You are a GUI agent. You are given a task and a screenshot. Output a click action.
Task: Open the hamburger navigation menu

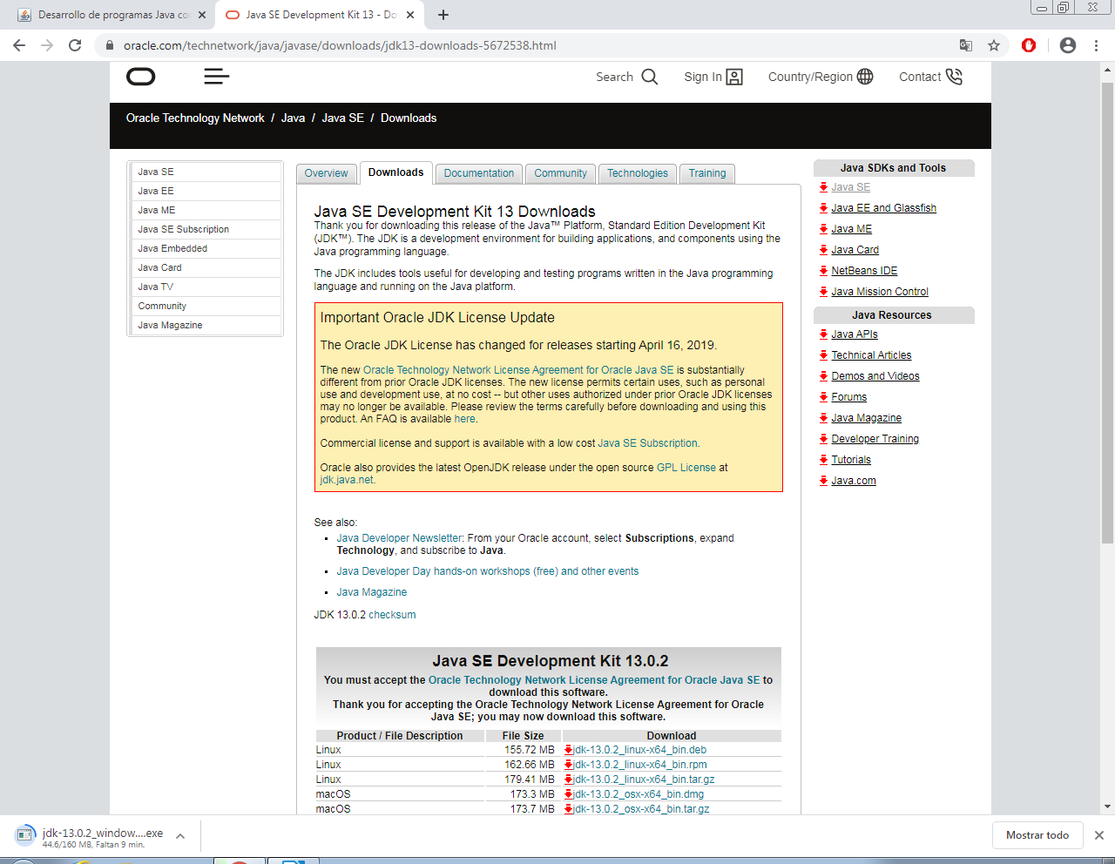coord(216,78)
